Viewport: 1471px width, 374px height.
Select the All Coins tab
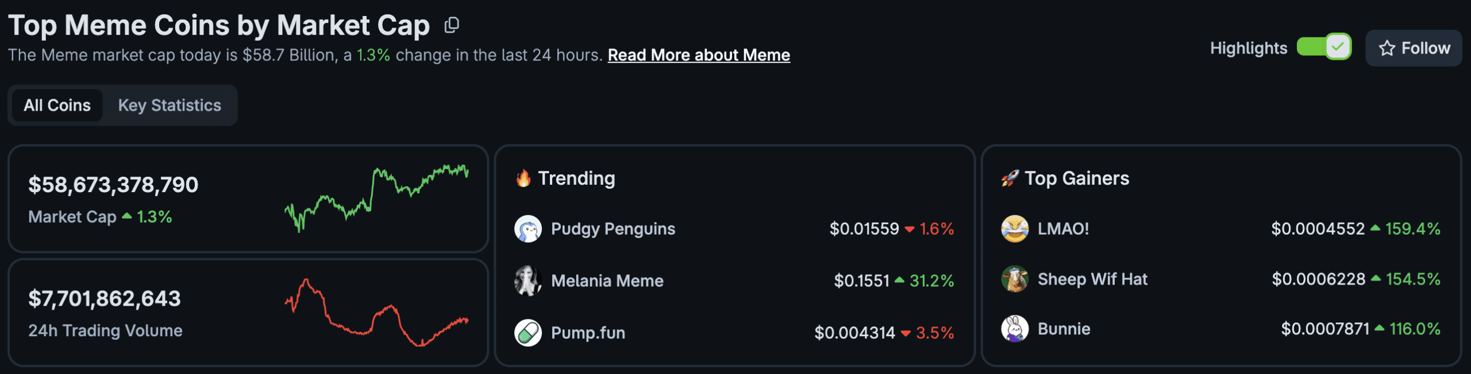tap(56, 105)
